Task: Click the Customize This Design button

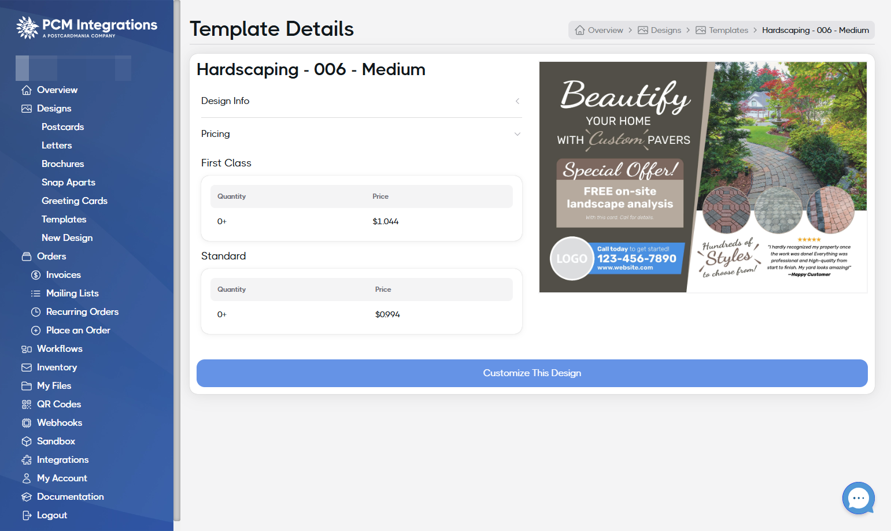Action: (532, 373)
